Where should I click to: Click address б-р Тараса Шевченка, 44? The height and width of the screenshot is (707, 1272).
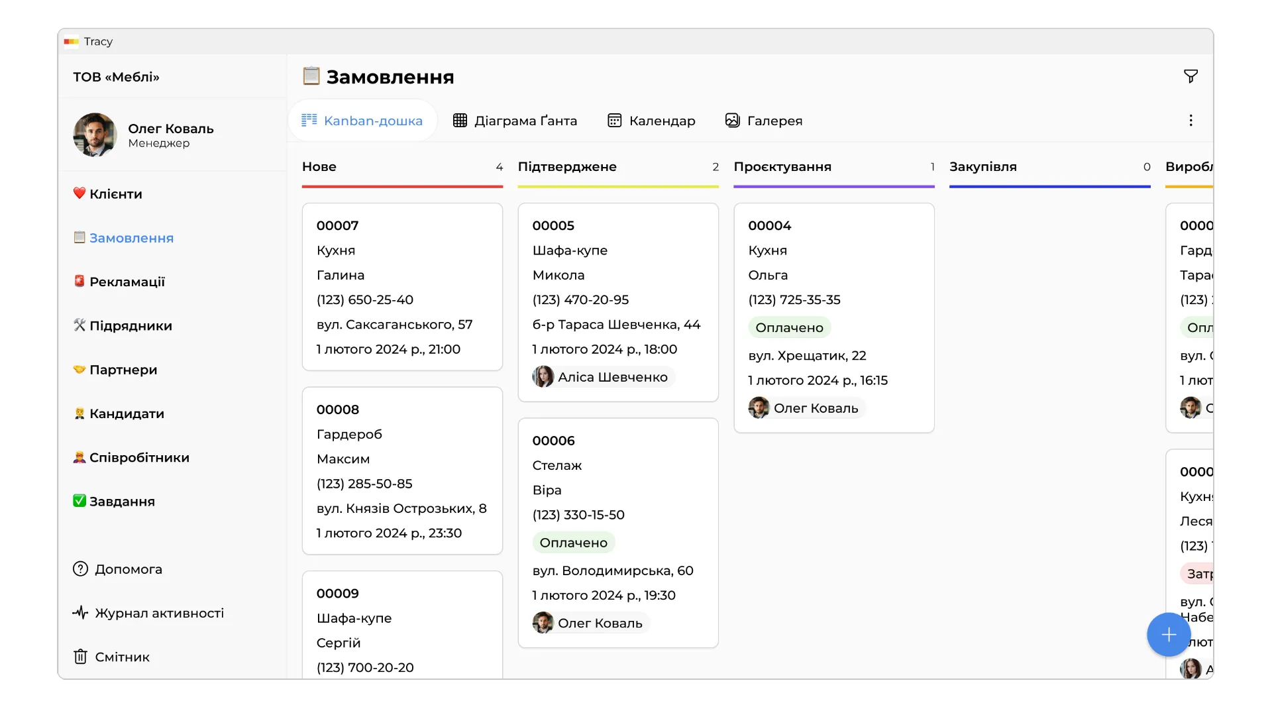click(617, 325)
